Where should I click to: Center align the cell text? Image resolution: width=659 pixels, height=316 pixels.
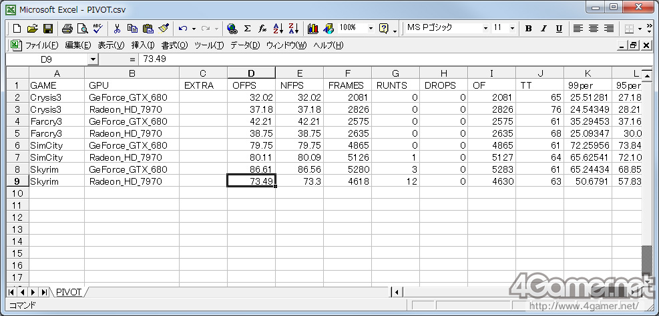tap(594, 29)
